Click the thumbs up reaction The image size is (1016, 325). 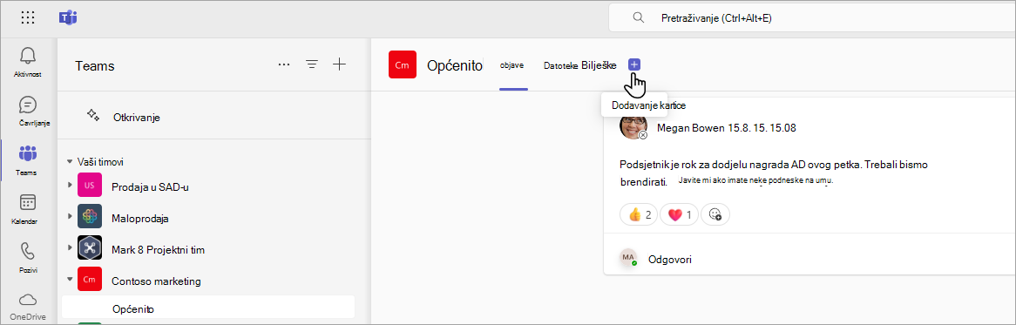(x=640, y=214)
